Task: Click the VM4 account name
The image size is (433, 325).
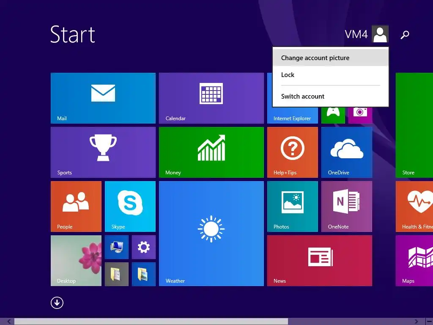Action: (x=356, y=34)
